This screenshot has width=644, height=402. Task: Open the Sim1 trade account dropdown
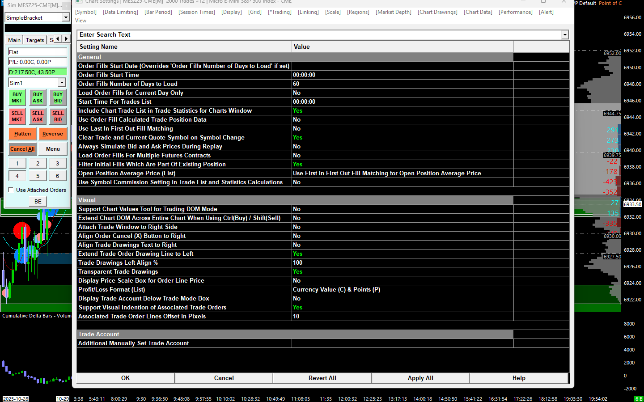point(62,83)
